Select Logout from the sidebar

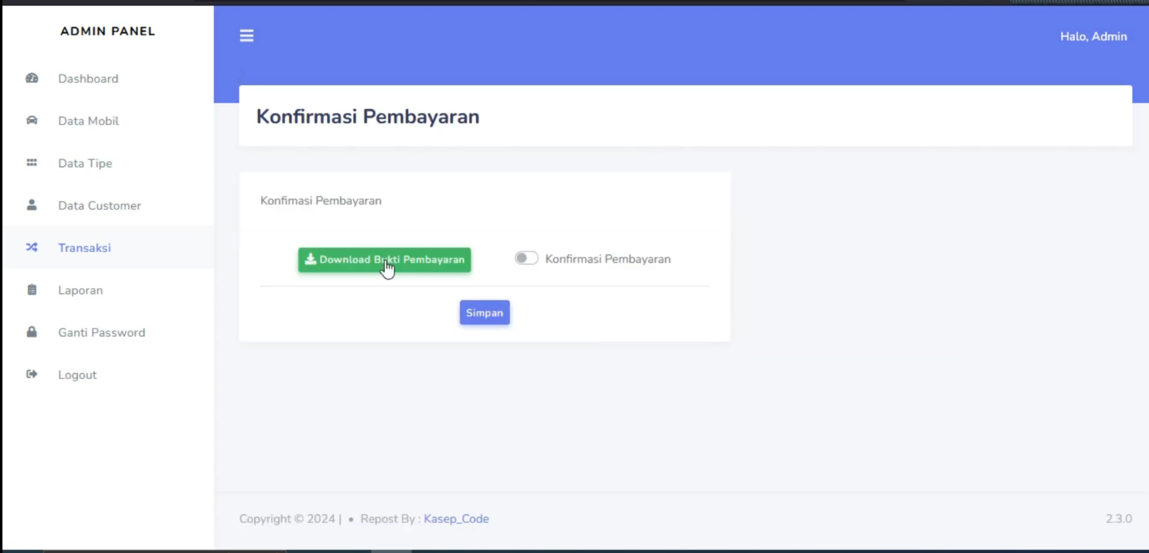click(78, 375)
